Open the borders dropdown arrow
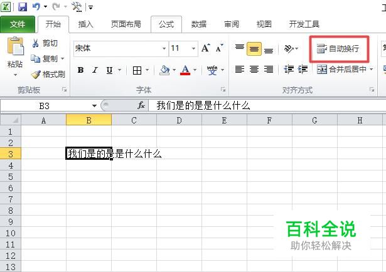The height and width of the screenshot is (272, 386). [x=147, y=70]
